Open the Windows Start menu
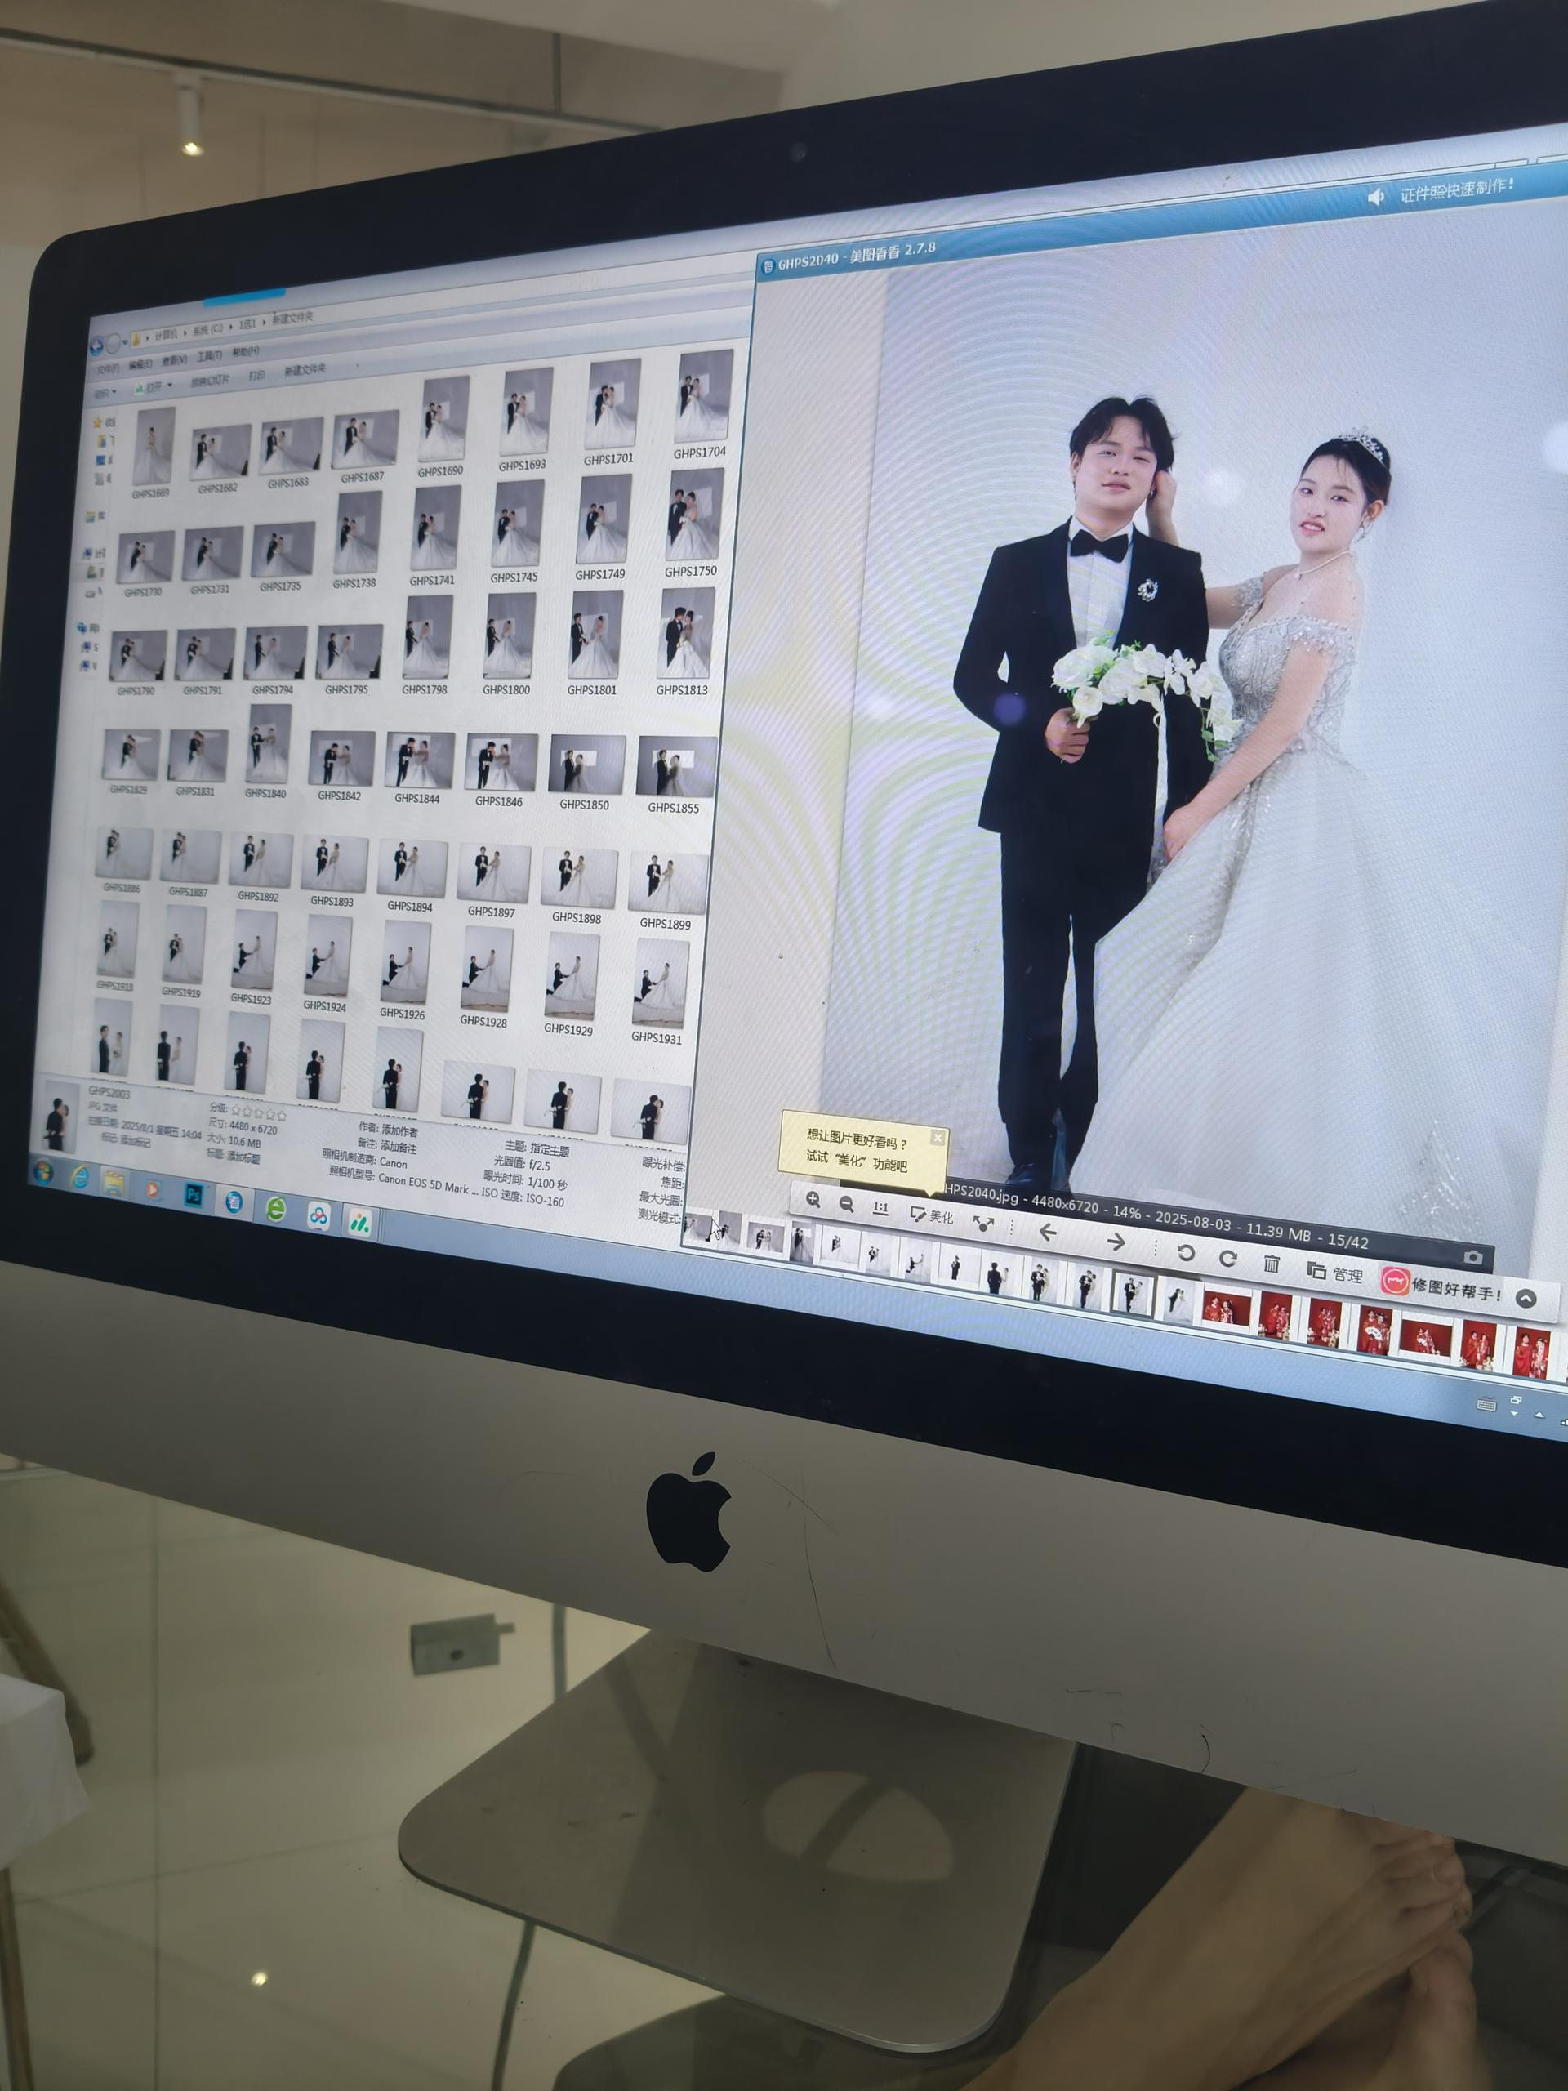This screenshot has height=2091, width=1568. tap(42, 1173)
